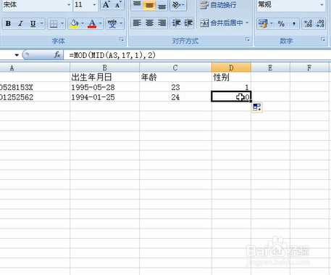The width and height of the screenshot is (331, 275).
Task: Apply percent style format
Action: coord(281,24)
